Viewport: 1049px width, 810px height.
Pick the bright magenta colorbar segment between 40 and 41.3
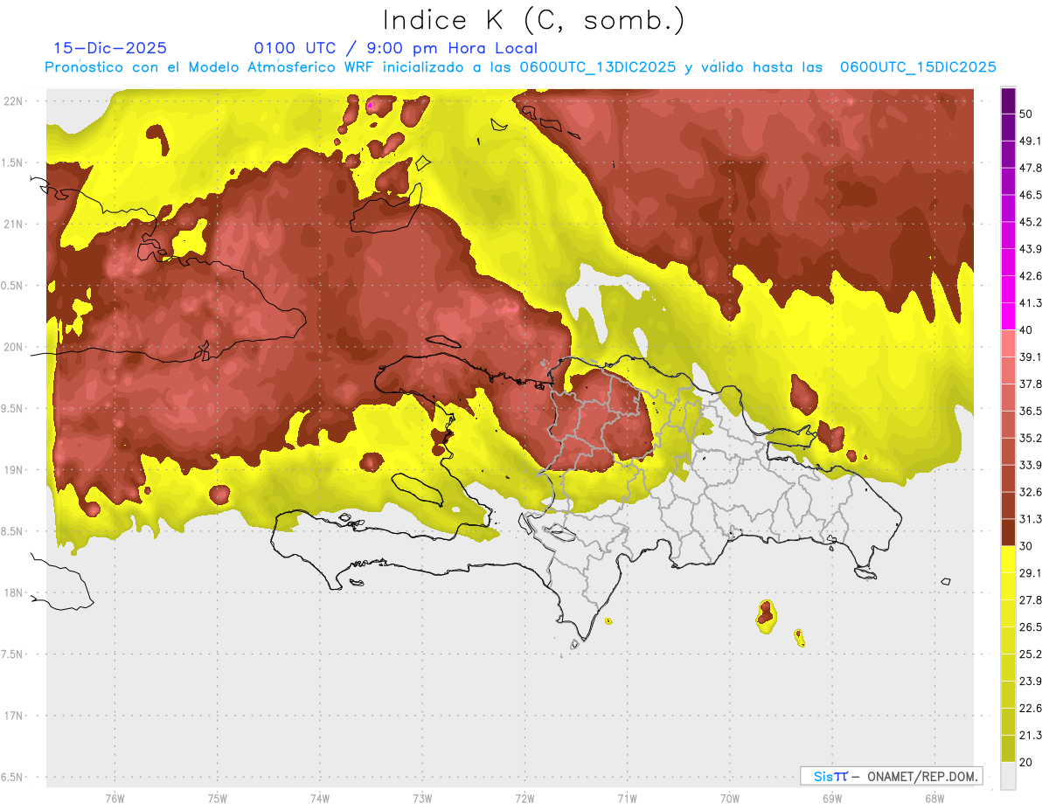1008,316
